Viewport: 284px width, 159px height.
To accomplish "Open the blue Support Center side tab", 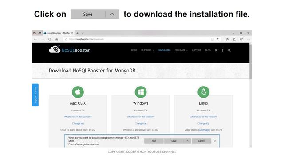I will pos(35,95).
